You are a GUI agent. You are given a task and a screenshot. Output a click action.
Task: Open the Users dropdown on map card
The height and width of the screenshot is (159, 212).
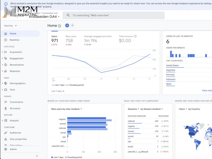point(183,109)
